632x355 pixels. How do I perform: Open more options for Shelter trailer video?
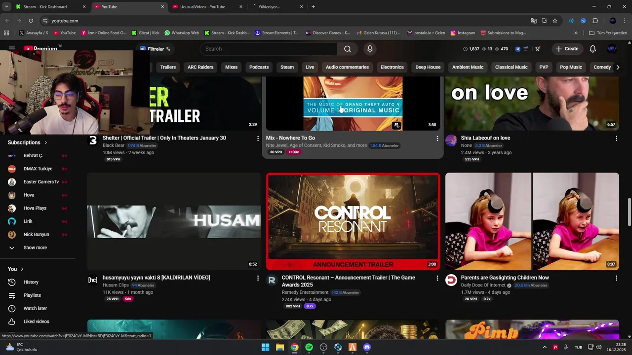point(258,139)
